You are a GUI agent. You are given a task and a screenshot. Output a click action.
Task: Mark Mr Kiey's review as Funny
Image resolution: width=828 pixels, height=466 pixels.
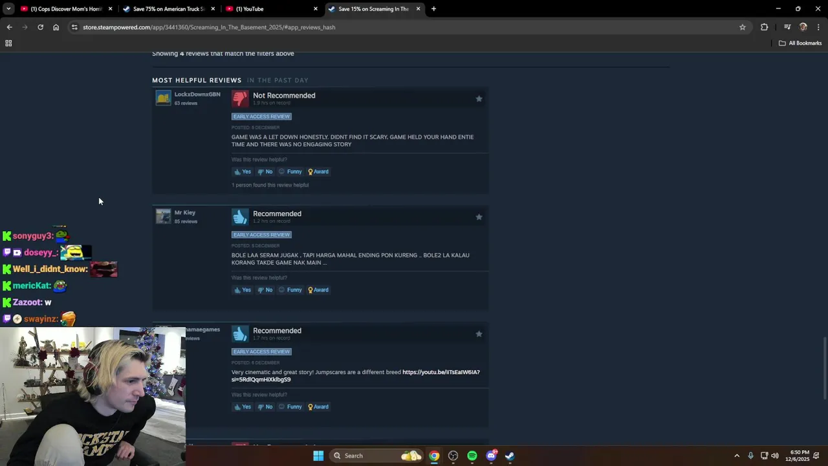290,290
